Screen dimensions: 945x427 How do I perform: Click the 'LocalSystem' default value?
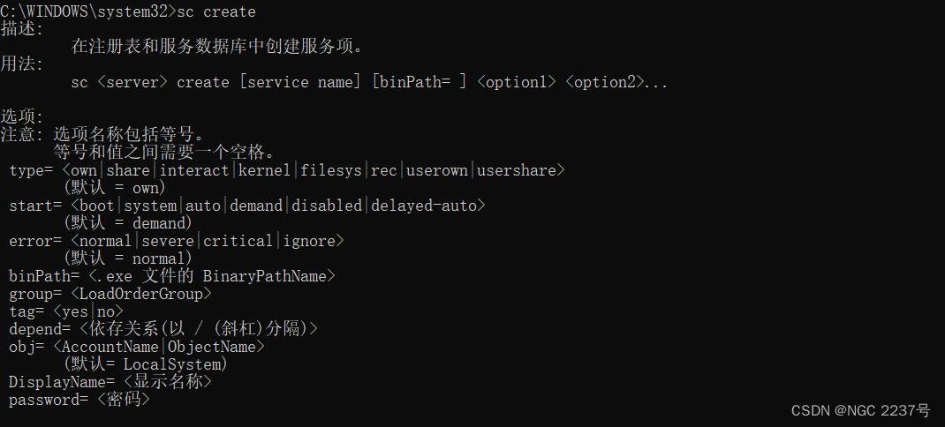coord(172,365)
